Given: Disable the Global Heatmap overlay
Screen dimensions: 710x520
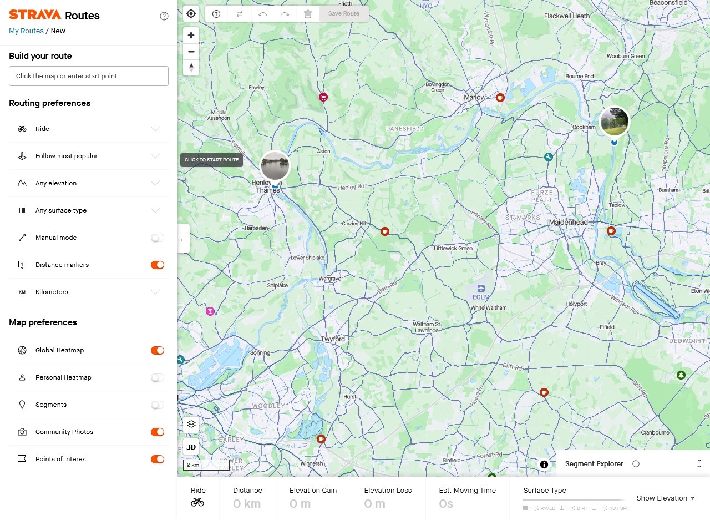Looking at the screenshot, I should click(157, 350).
